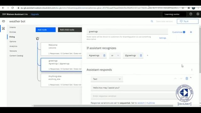Edit the greetings node name field
Screen dimensions: 201x113
coord(127,31)
